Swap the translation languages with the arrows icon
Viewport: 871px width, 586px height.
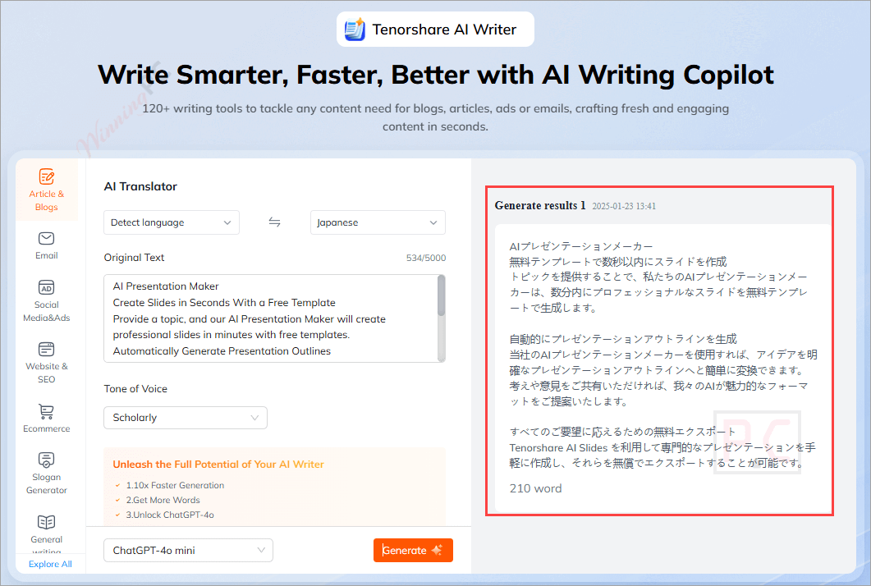coord(274,222)
